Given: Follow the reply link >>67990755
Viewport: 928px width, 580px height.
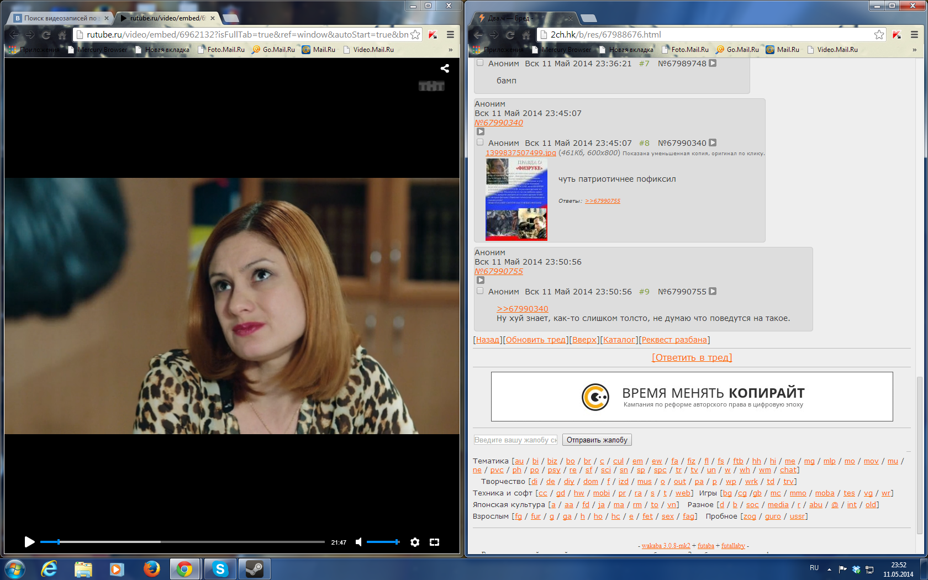Looking at the screenshot, I should click(x=603, y=201).
